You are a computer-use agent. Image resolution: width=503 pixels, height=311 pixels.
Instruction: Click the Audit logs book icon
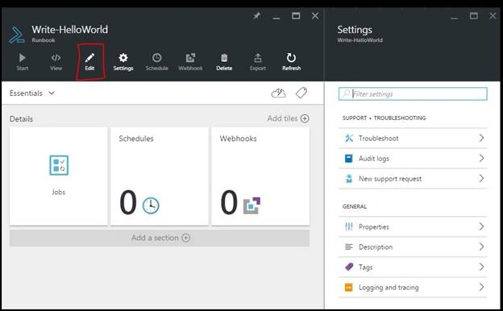349,159
